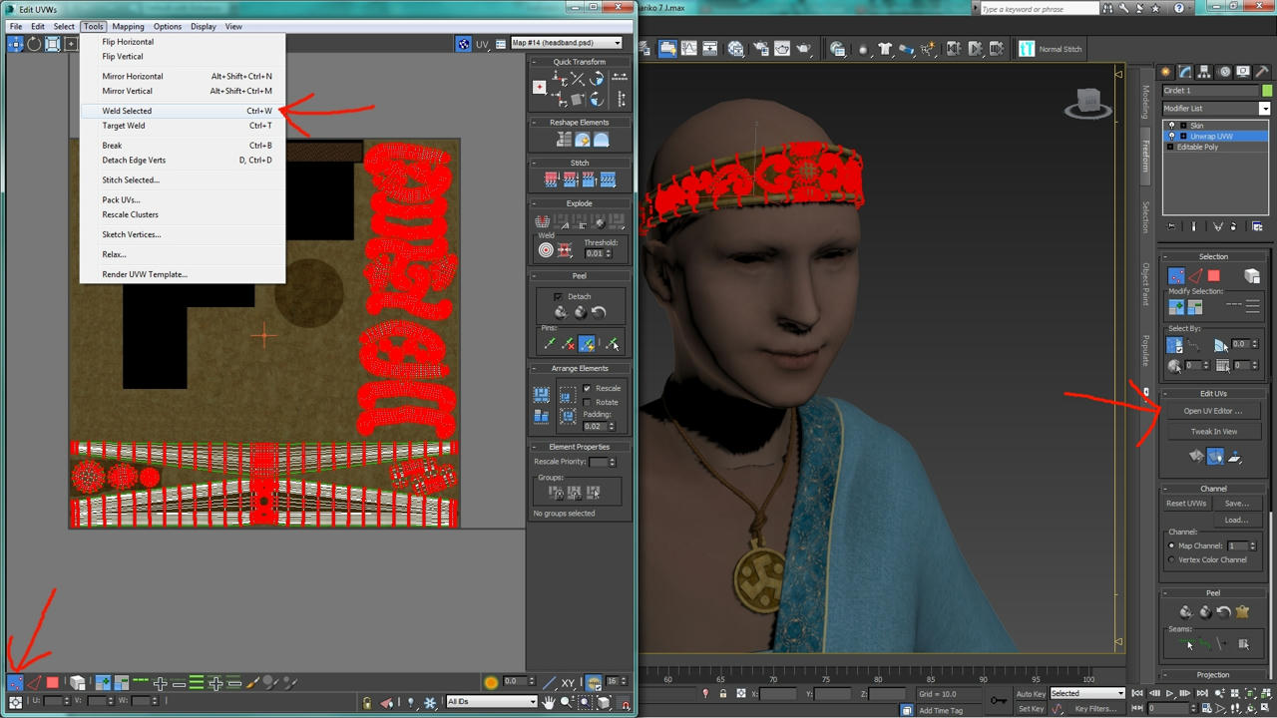Click the Save... button in Channel rollout
The image size is (1277, 718).
[1236, 504]
